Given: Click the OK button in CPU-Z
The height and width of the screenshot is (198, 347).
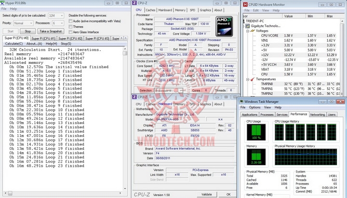Looking at the screenshot, I should pyautogui.click(x=228, y=195).
